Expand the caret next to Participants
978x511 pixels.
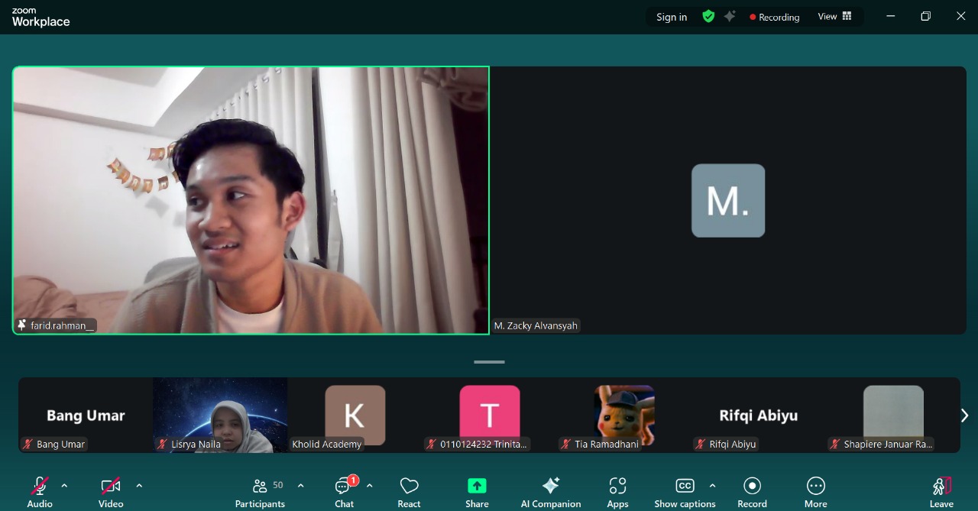coord(300,485)
